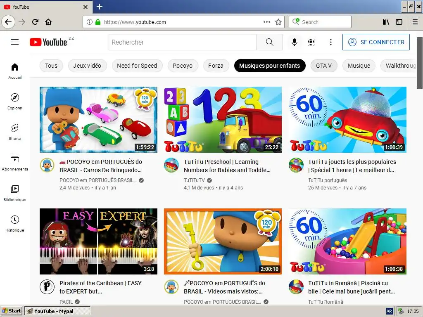This screenshot has width=423, height=317.
Task: Select the Need for Speed chip
Action: click(x=137, y=66)
